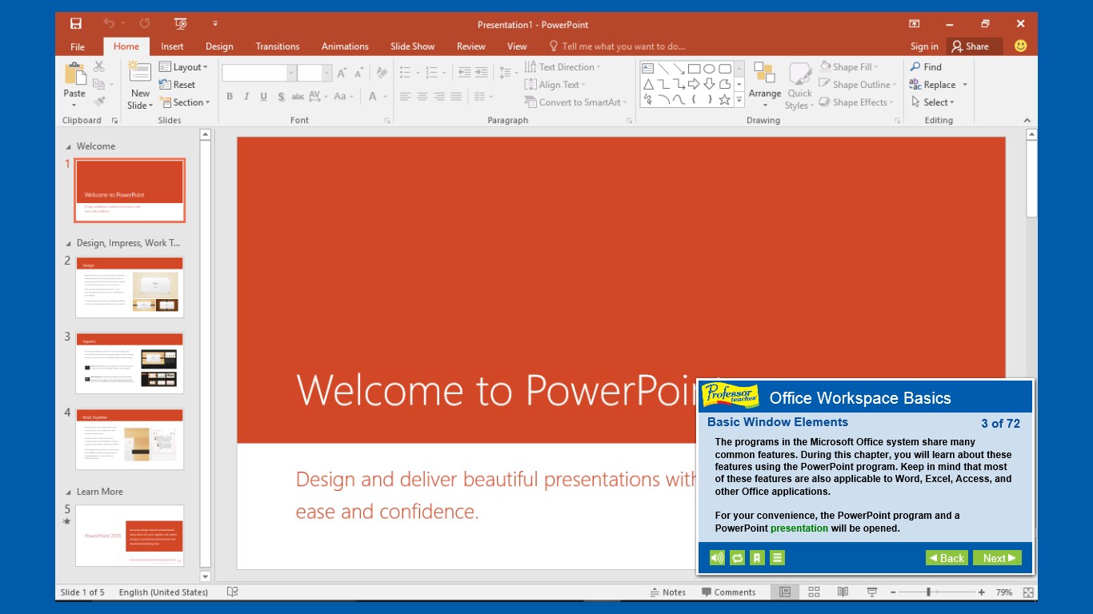The image size is (1093, 614).
Task: Toggle Notes pane in status bar
Action: (667, 592)
